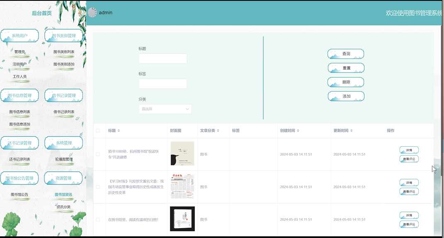
Task: Focus the 标签 search input field
Action: click(x=163, y=84)
